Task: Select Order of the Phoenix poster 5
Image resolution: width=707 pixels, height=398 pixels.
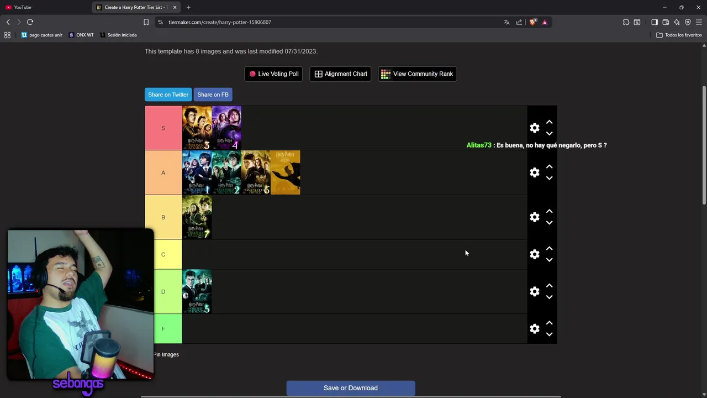Action: [x=197, y=291]
